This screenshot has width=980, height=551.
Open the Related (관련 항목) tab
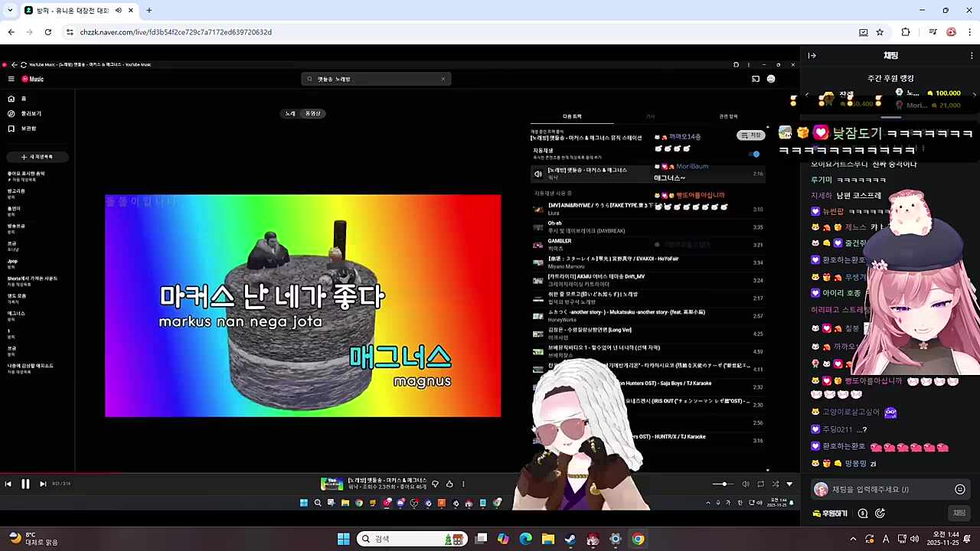[728, 116]
